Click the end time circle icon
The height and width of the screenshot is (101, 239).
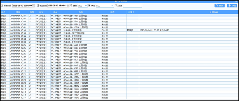38,6
